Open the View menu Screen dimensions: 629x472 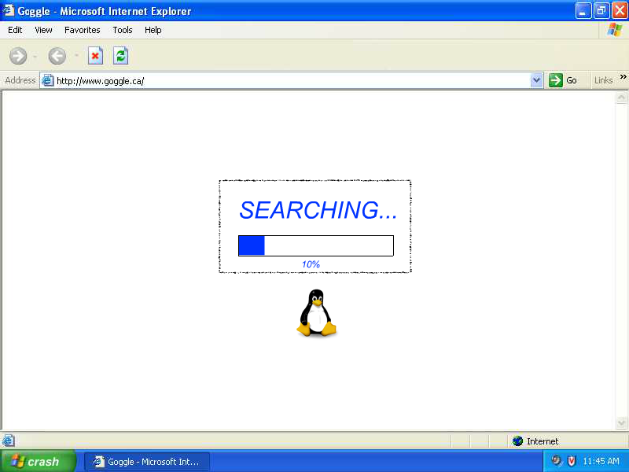[x=43, y=30]
